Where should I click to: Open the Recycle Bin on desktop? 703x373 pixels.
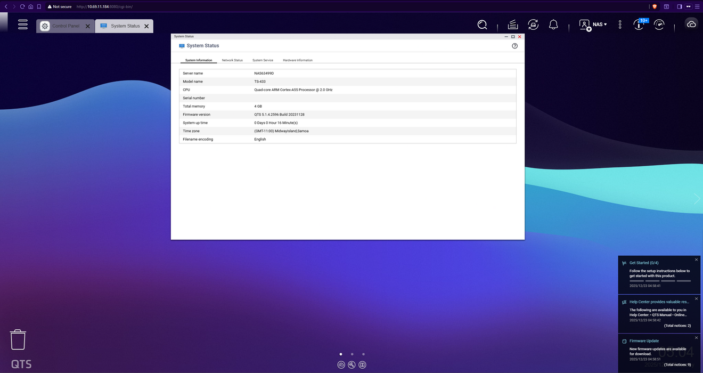coord(18,339)
